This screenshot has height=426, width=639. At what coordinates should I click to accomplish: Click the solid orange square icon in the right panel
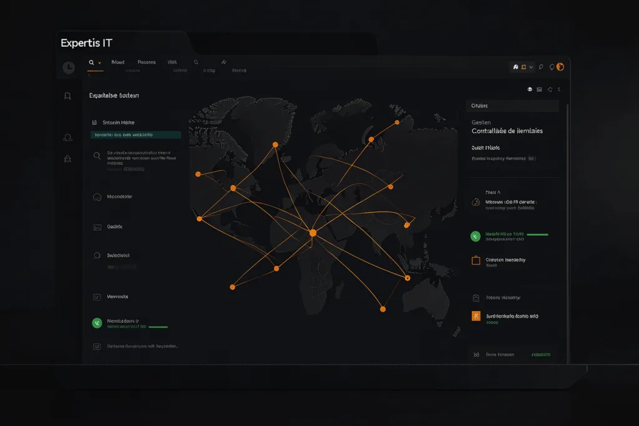pyautogui.click(x=476, y=316)
